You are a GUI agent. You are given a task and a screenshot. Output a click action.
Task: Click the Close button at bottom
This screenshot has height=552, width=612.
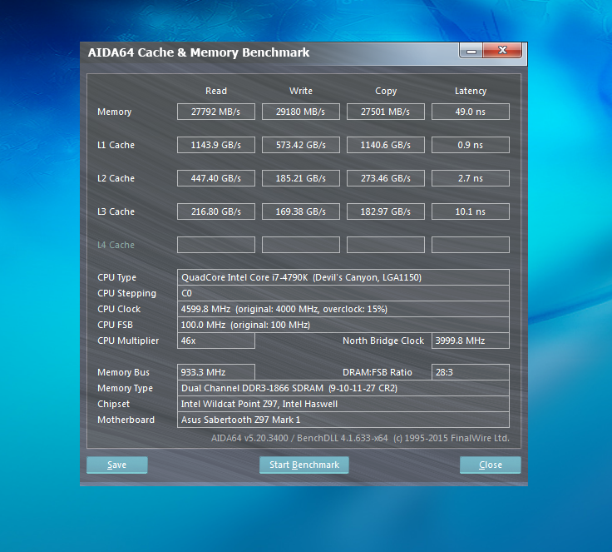point(491,465)
